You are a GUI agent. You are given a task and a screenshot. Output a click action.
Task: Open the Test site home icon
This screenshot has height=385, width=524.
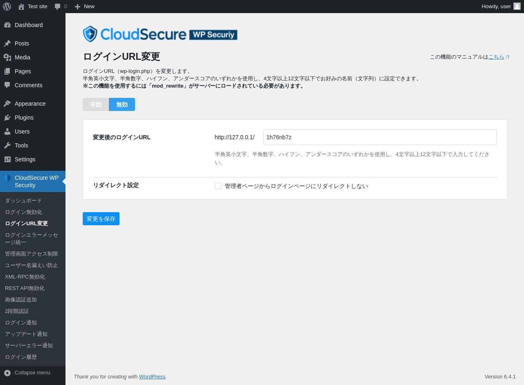pyautogui.click(x=21, y=7)
